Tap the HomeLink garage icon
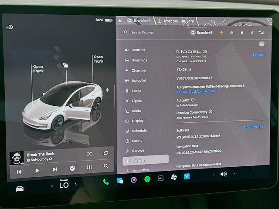Image resolution: width=279 pixels, height=209 pixels. 231,33
